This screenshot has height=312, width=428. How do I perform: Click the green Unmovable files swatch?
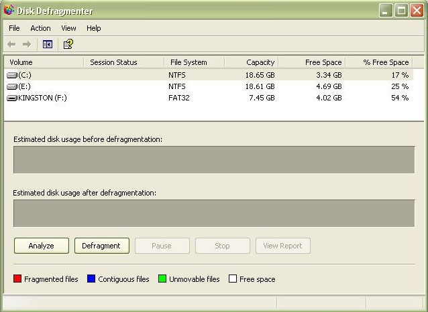coord(162,279)
